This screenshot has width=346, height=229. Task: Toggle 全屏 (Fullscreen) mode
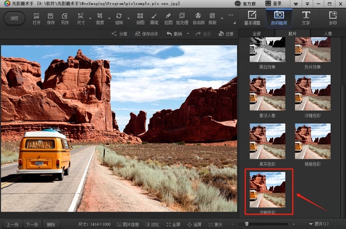click(x=173, y=224)
